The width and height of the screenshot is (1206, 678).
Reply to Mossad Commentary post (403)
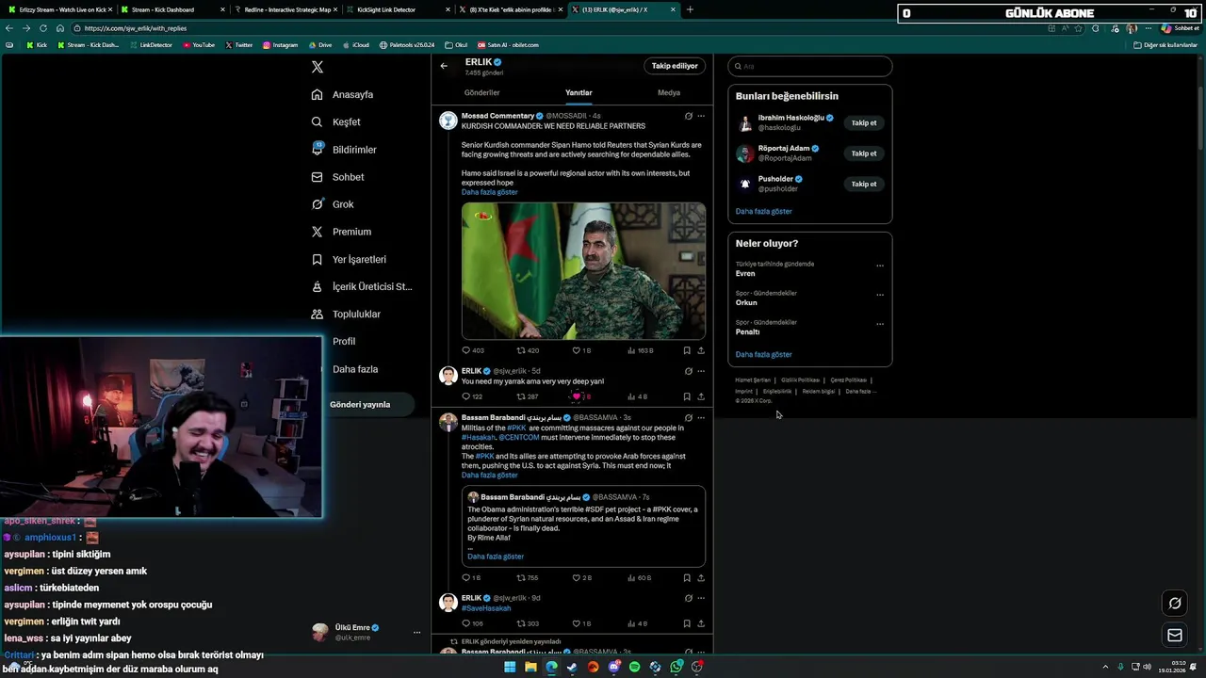click(x=473, y=350)
